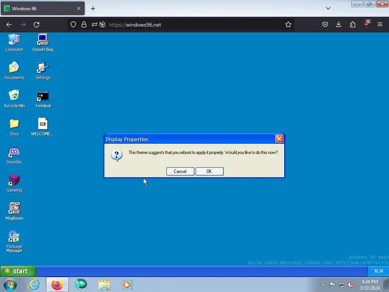Viewport: 389px width, 292px height.
Task: Open the Firefox downloads panel
Action: (x=338, y=24)
